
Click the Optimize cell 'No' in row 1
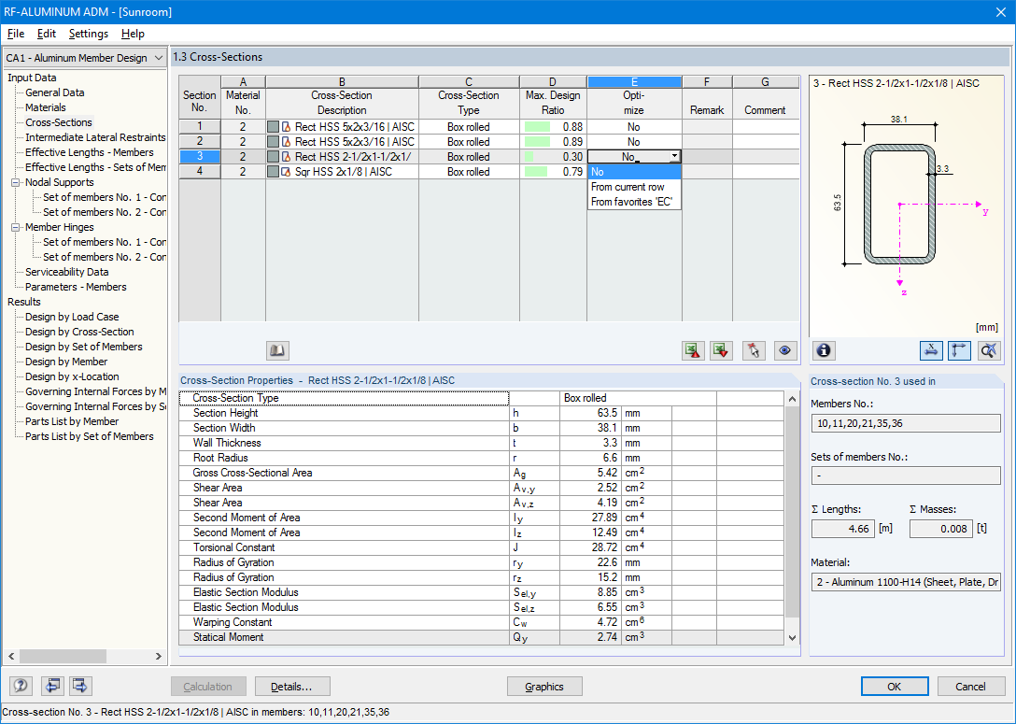pyautogui.click(x=634, y=127)
